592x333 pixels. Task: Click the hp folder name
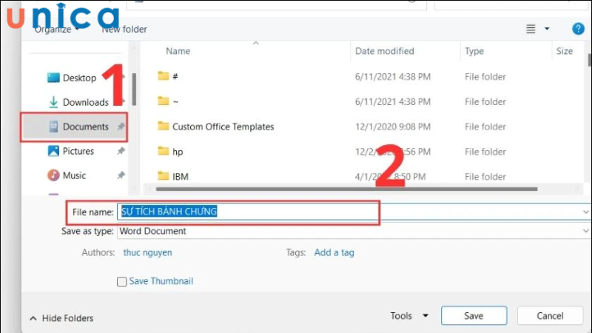point(178,152)
